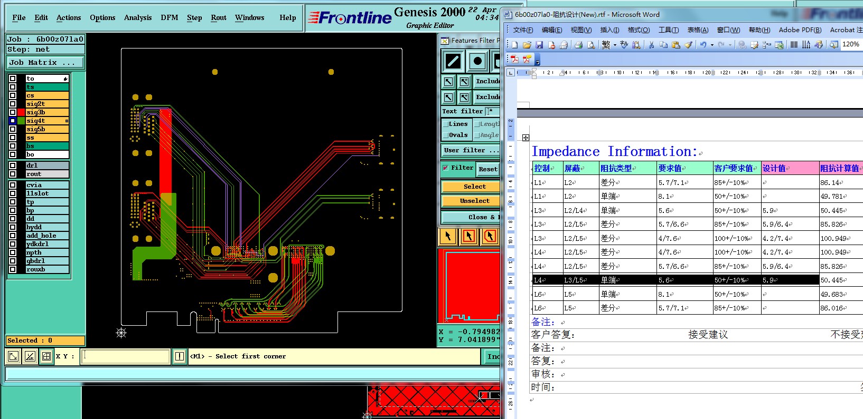
Task: Click the red sig3b layer color swatch
Action: (x=21, y=112)
